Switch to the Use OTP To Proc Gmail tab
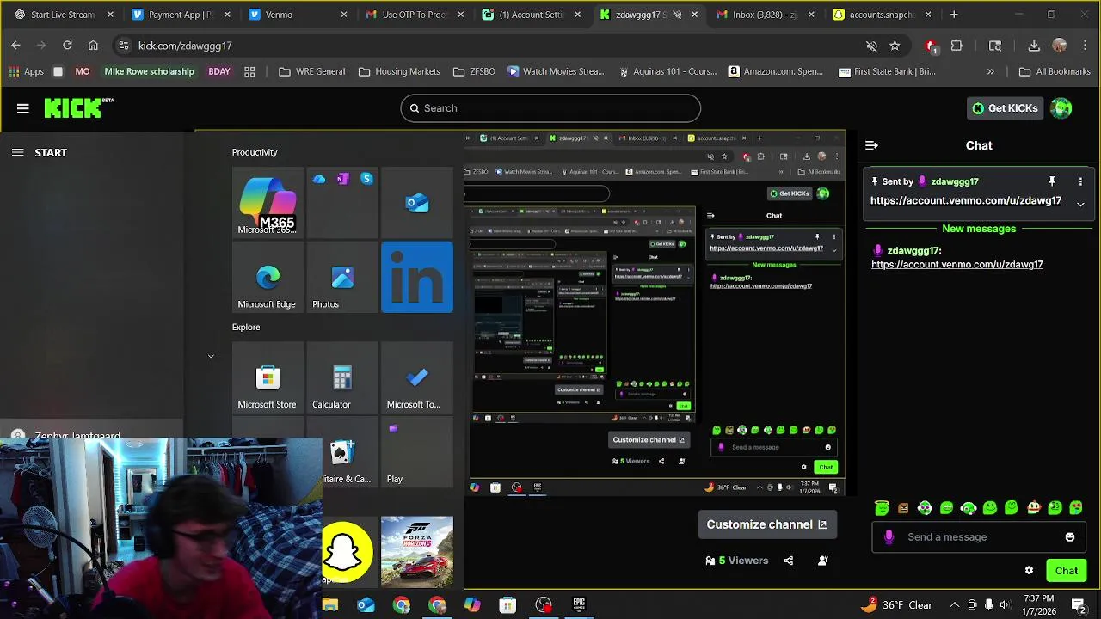 415,15
